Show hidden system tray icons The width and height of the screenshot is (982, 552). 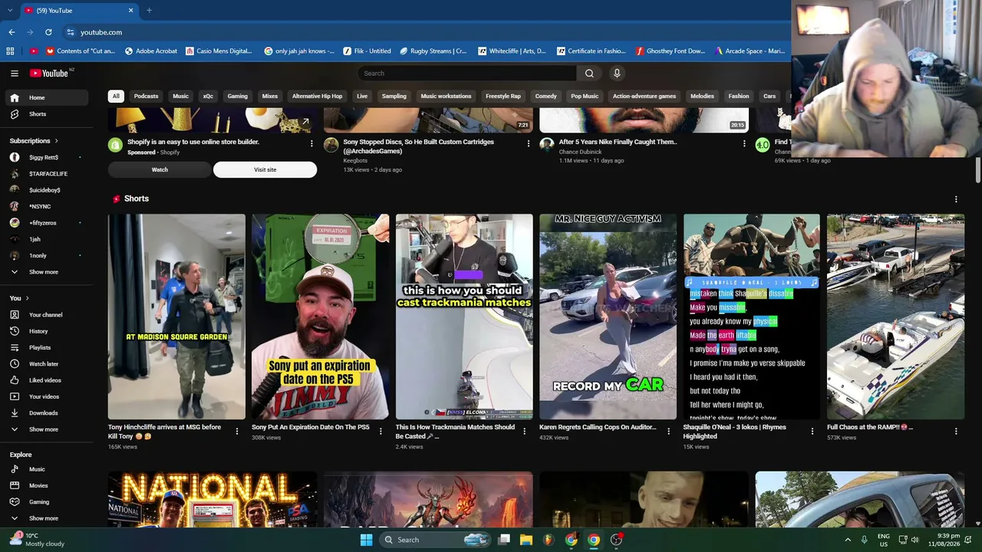point(848,540)
